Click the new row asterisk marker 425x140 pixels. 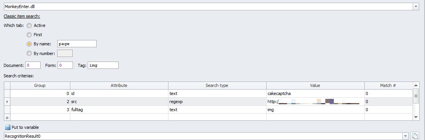coord(7,118)
